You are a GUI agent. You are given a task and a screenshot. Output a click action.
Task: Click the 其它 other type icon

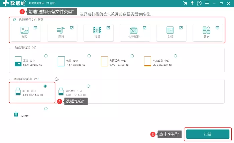click(x=206, y=30)
